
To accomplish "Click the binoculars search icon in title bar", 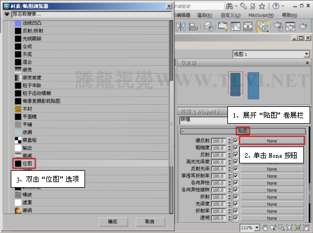I will (x=229, y=6).
